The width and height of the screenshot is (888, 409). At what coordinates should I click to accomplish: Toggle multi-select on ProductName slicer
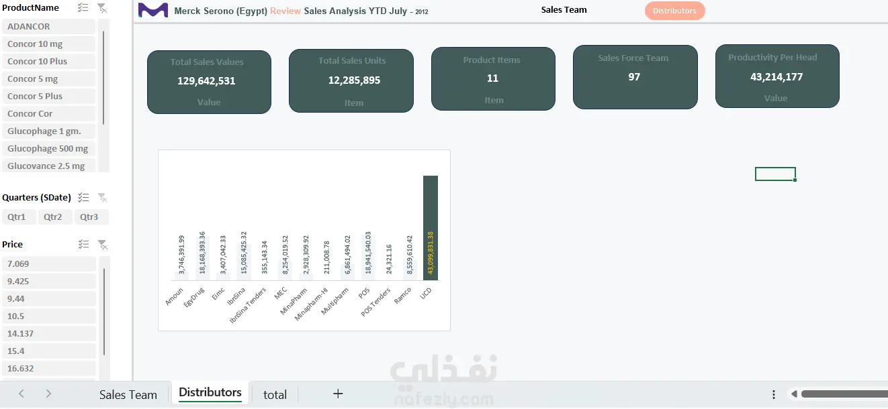coord(83,8)
